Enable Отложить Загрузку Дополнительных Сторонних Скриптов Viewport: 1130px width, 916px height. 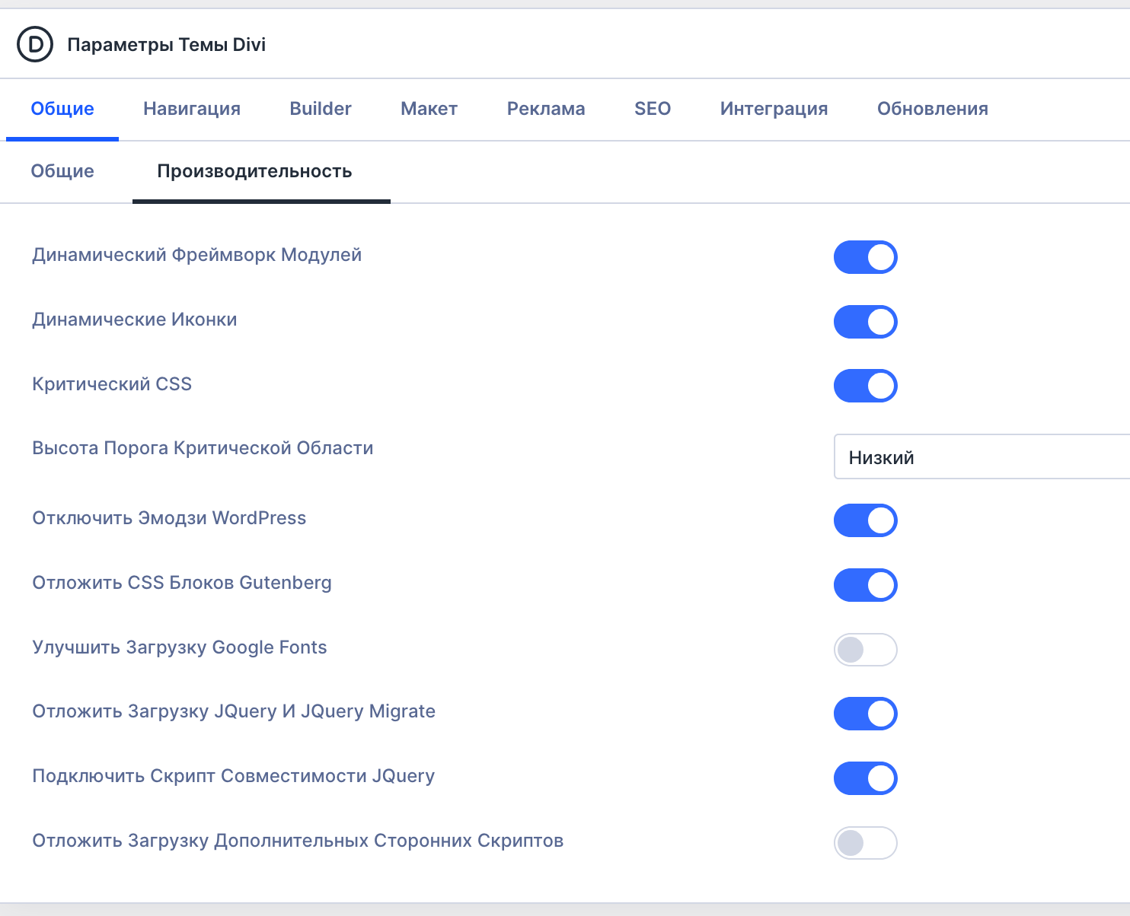865,843
